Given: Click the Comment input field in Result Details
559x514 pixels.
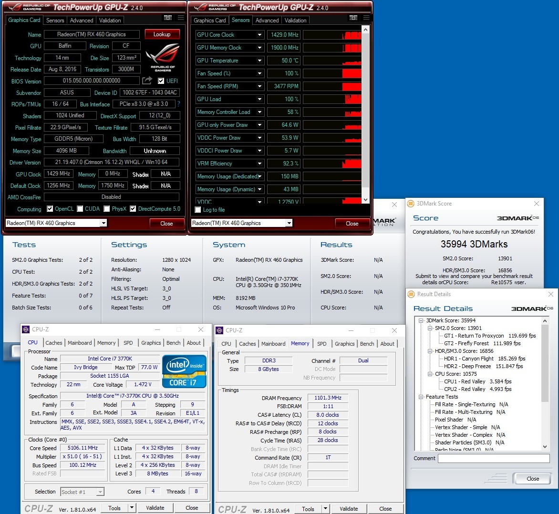Looking at the screenshot, I should coord(493,458).
